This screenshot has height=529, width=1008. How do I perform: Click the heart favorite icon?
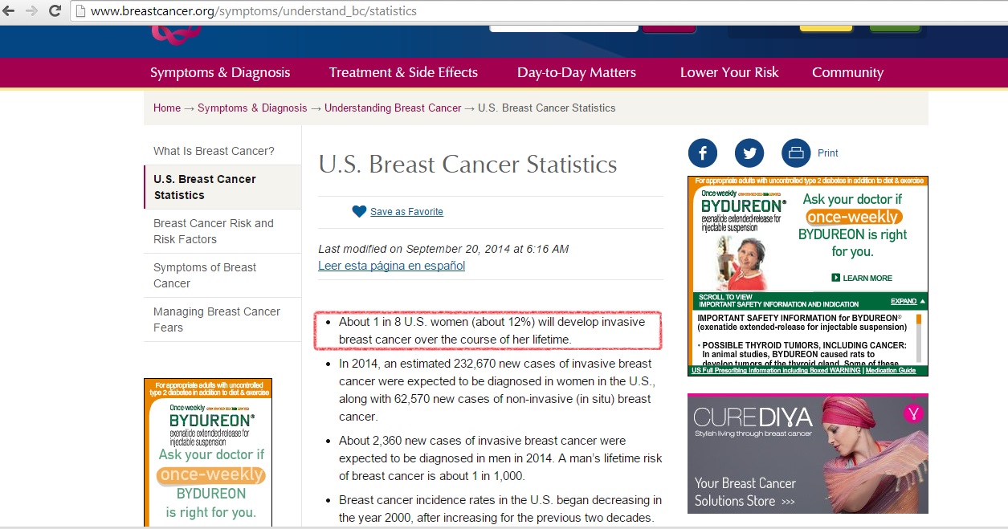(x=359, y=212)
